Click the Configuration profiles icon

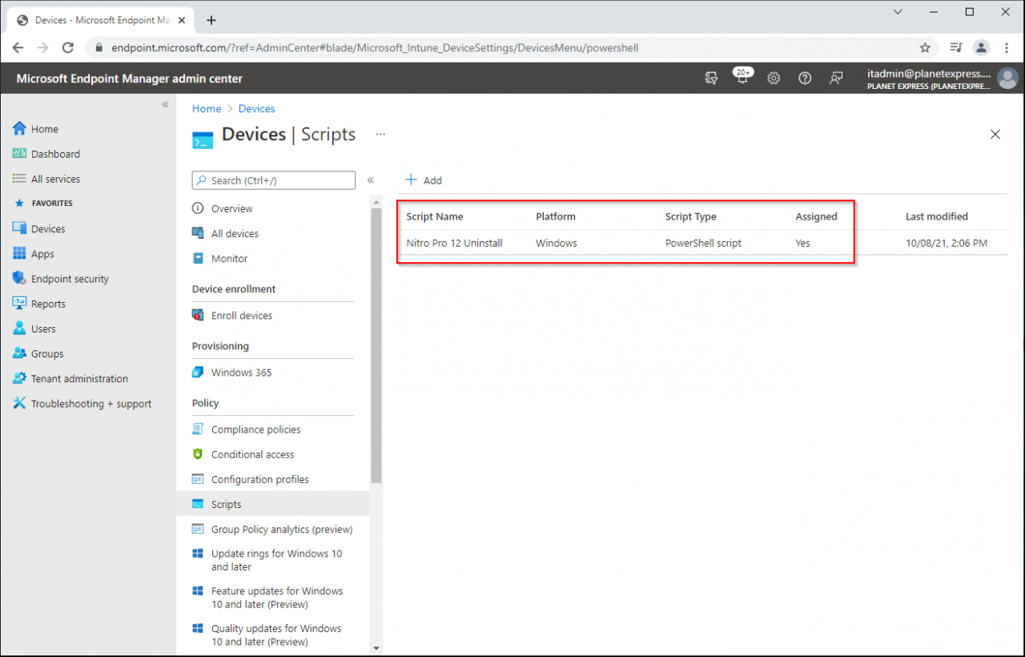point(198,479)
